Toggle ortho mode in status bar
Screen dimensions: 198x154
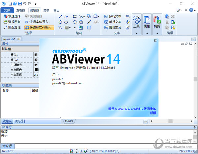tap(81, 151)
